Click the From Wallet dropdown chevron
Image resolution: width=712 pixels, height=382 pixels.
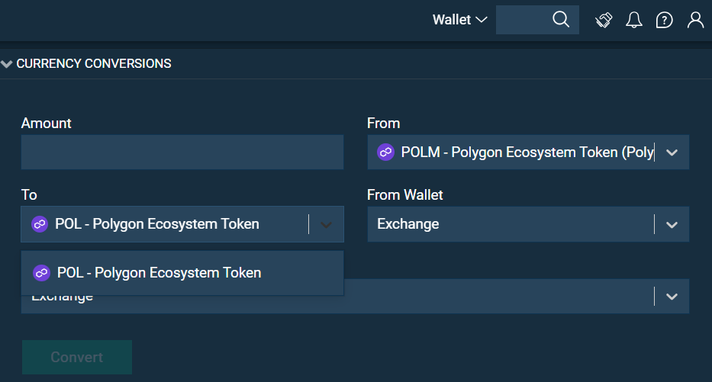point(672,225)
